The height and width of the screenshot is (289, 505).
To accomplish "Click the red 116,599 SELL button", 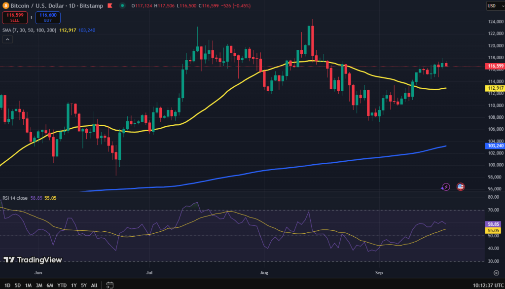I will [x=15, y=17].
